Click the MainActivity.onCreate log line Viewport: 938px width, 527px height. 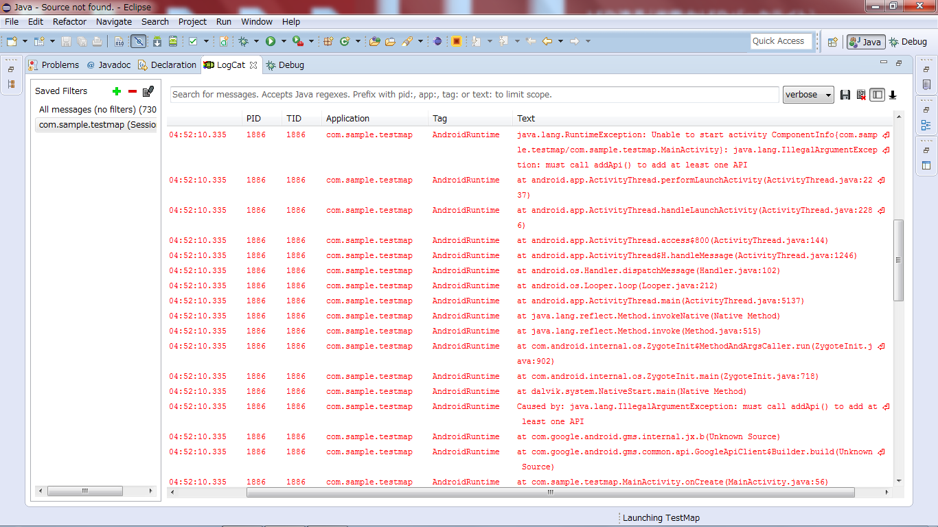click(530, 482)
